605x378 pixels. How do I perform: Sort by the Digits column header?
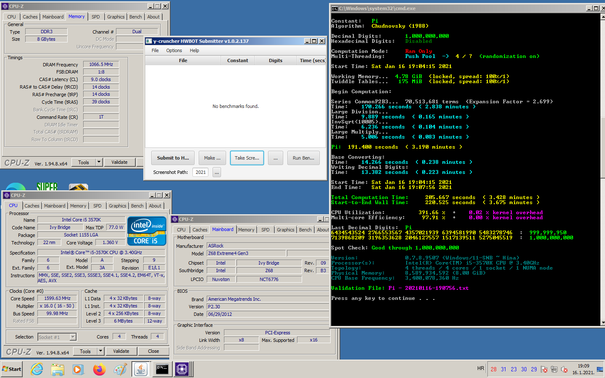point(276,60)
